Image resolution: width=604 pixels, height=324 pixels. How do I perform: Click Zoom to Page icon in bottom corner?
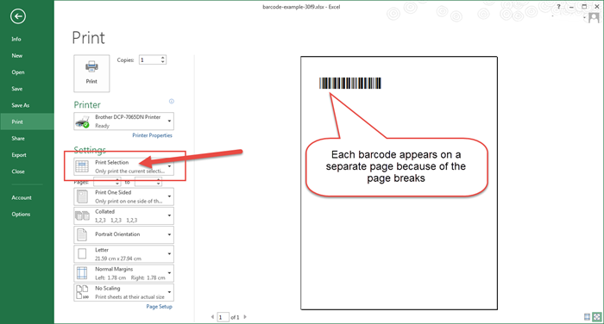(x=597, y=317)
